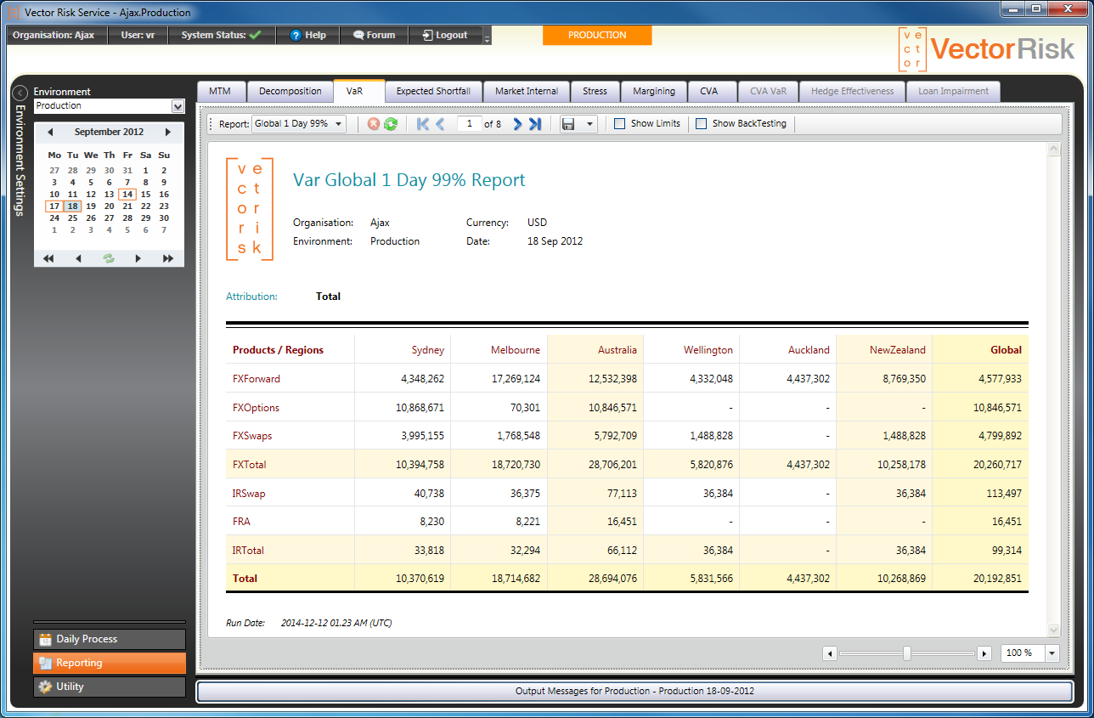Go to next report page
The image size is (1094, 718).
(x=517, y=124)
